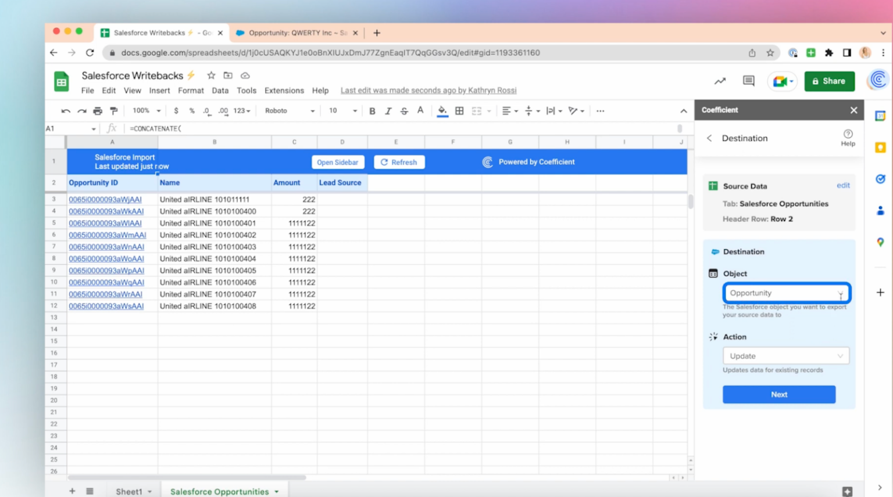The width and height of the screenshot is (893, 497).
Task: Click the cell name box A1
Action: tap(70, 128)
